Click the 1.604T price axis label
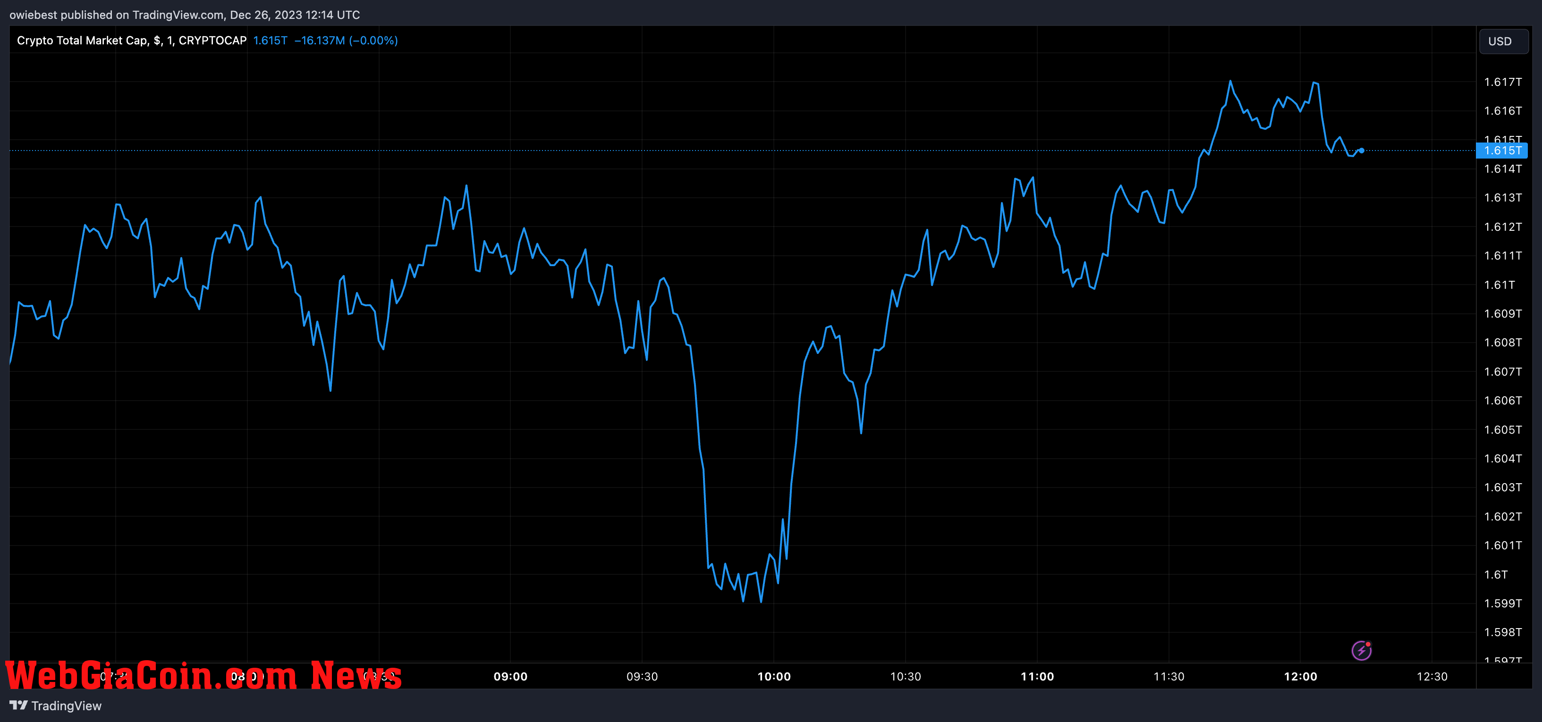The width and height of the screenshot is (1542, 722). (1502, 458)
